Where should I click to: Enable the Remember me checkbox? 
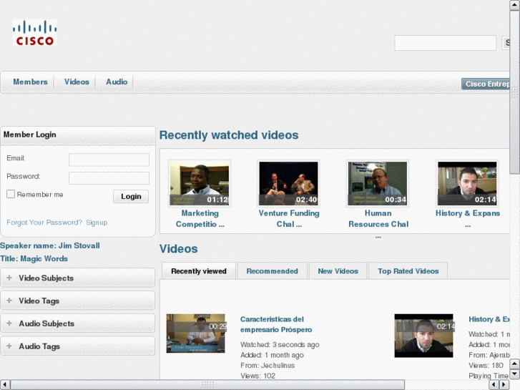[x=11, y=194]
